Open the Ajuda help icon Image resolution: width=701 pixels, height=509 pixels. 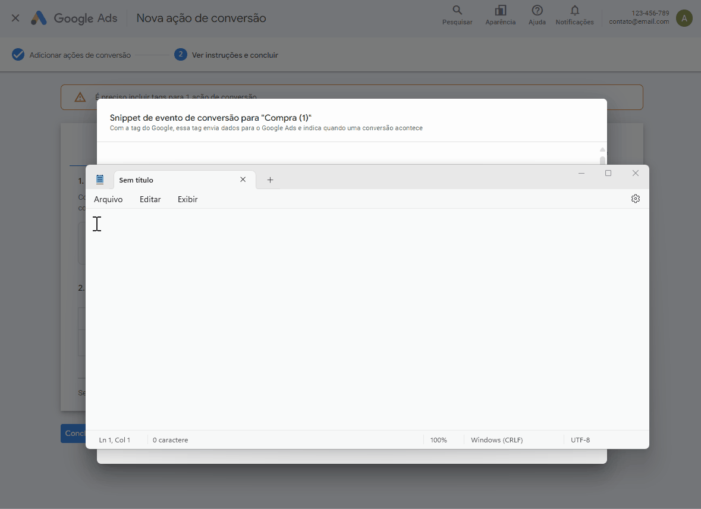(537, 10)
